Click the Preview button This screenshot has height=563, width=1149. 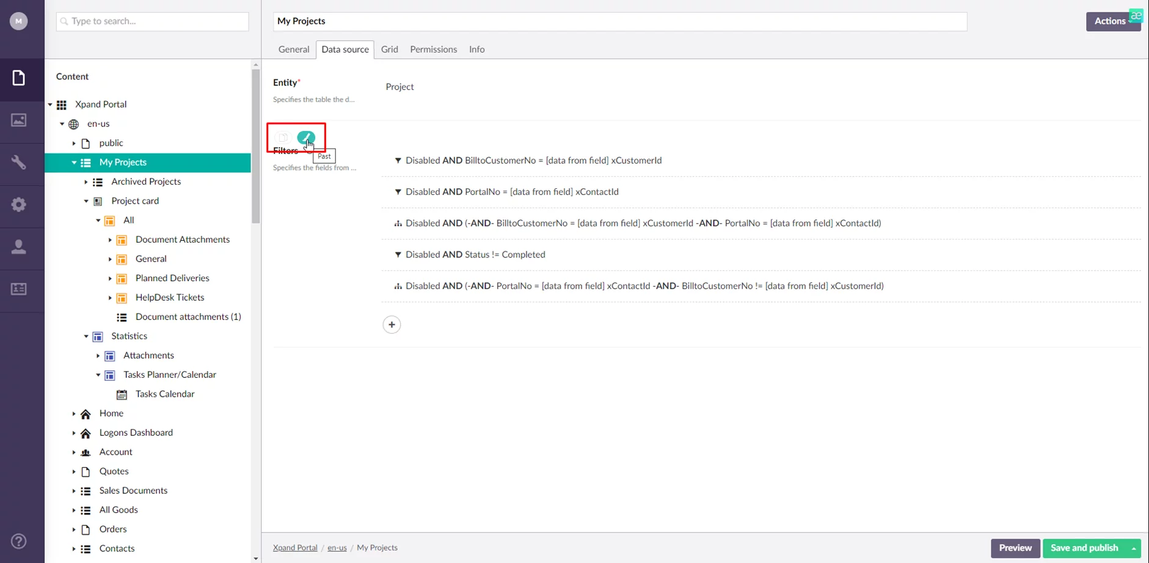point(1015,548)
